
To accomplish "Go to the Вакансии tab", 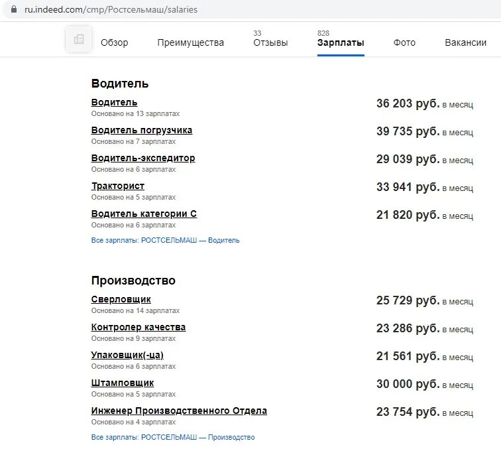I will click(x=465, y=42).
